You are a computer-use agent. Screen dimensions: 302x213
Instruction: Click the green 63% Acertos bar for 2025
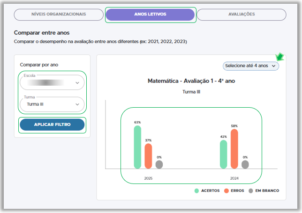pos(137,147)
